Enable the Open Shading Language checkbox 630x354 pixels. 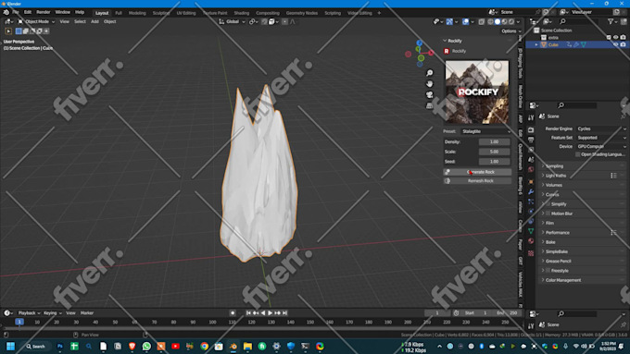pyautogui.click(x=578, y=154)
